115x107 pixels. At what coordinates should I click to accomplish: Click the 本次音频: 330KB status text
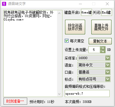78,102
